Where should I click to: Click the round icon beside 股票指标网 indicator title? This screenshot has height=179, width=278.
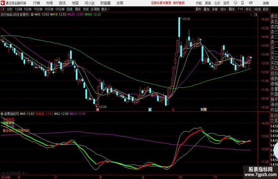point(2,114)
